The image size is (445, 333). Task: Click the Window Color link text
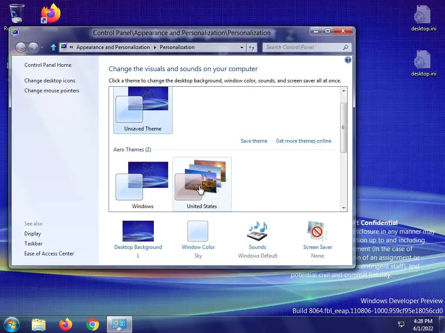[x=198, y=247]
